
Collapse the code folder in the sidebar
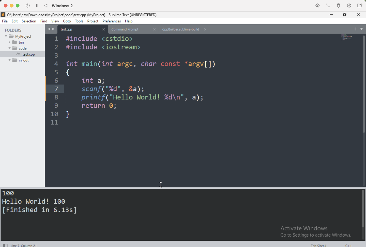[x=9, y=48]
